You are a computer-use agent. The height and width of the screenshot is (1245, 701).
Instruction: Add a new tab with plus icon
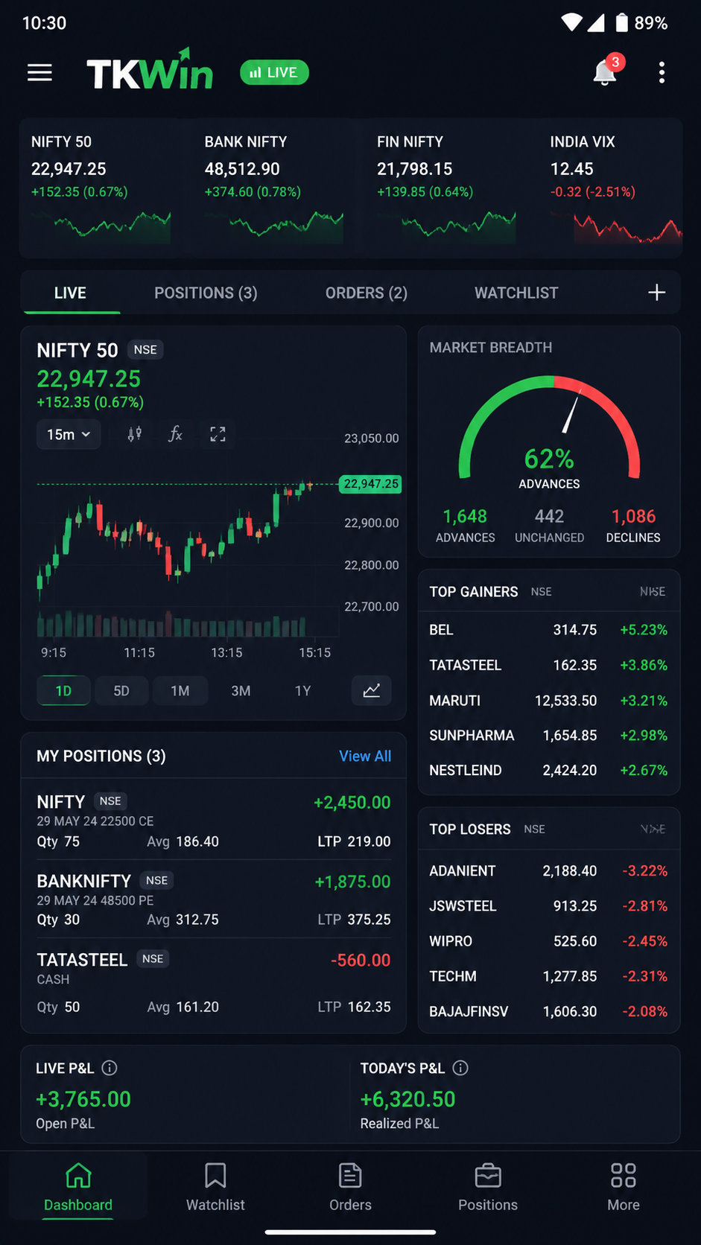656,293
